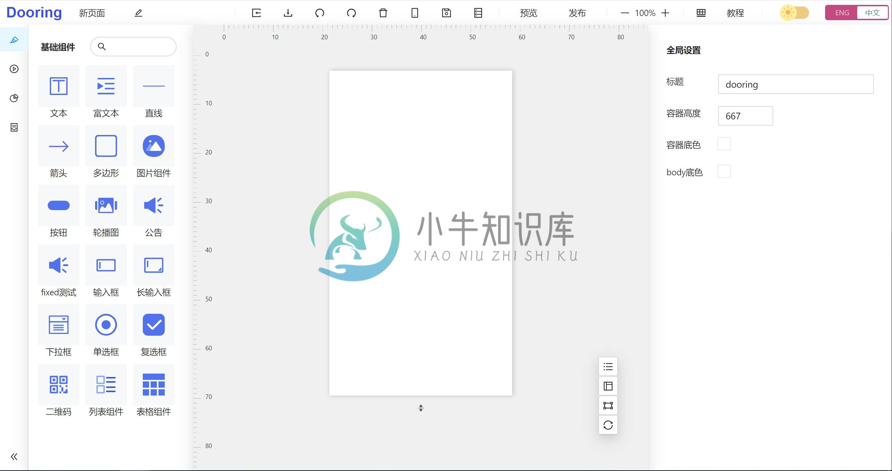Zoom in with the plus button
892x471 pixels.
click(665, 13)
